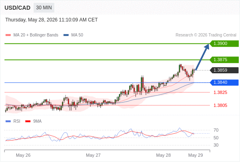Click the May 28 axis date label
Image resolution: width=240 pixels, height=162 pixels.
(163, 155)
